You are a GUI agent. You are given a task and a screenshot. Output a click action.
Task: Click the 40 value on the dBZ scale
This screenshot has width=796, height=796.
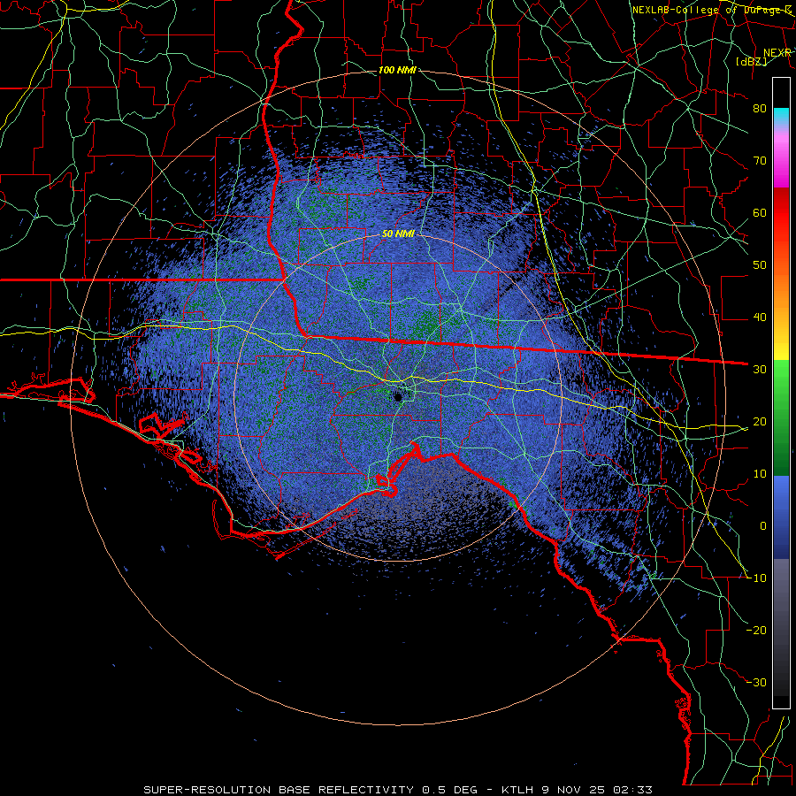[760, 318]
